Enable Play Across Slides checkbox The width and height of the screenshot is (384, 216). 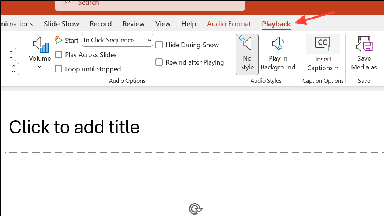[x=59, y=55]
